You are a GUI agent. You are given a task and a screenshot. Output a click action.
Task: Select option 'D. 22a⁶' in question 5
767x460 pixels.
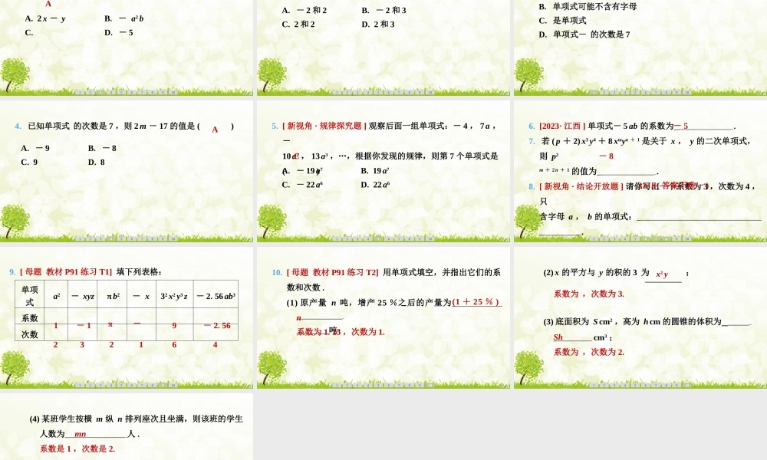[x=375, y=185]
